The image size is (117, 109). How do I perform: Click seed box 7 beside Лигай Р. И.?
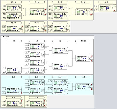(4, 68)
